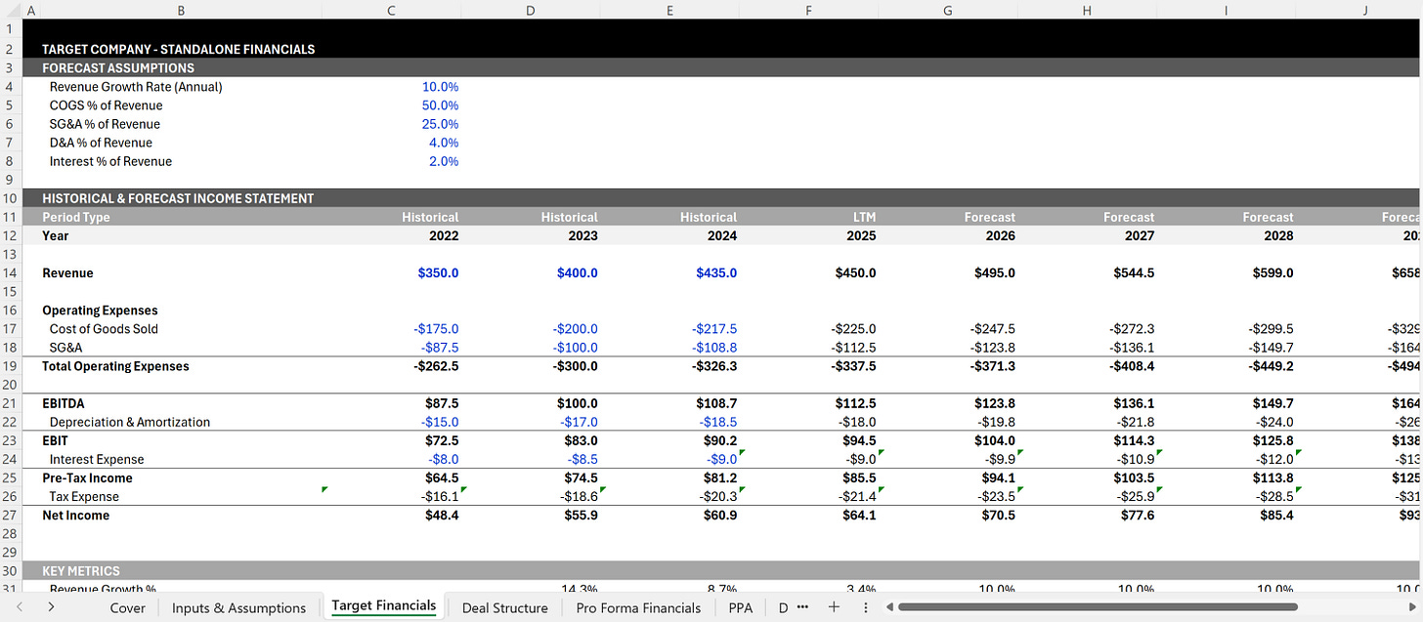
Task: Click the horizontal scrollbar right arrow
Action: [1410, 607]
